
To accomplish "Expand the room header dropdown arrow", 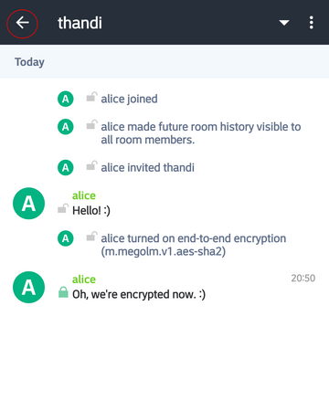I will pyautogui.click(x=284, y=23).
